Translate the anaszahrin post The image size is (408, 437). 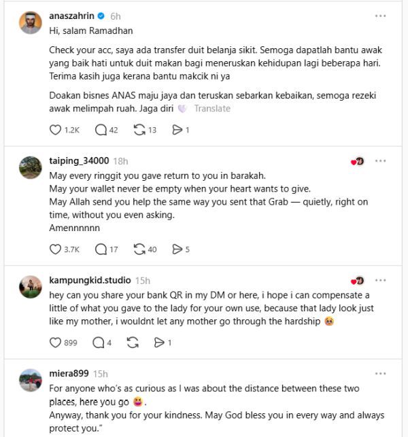pos(212,108)
